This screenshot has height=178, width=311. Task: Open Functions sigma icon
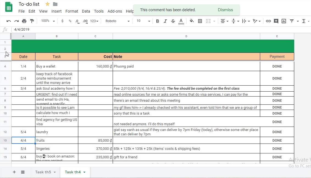304,21
